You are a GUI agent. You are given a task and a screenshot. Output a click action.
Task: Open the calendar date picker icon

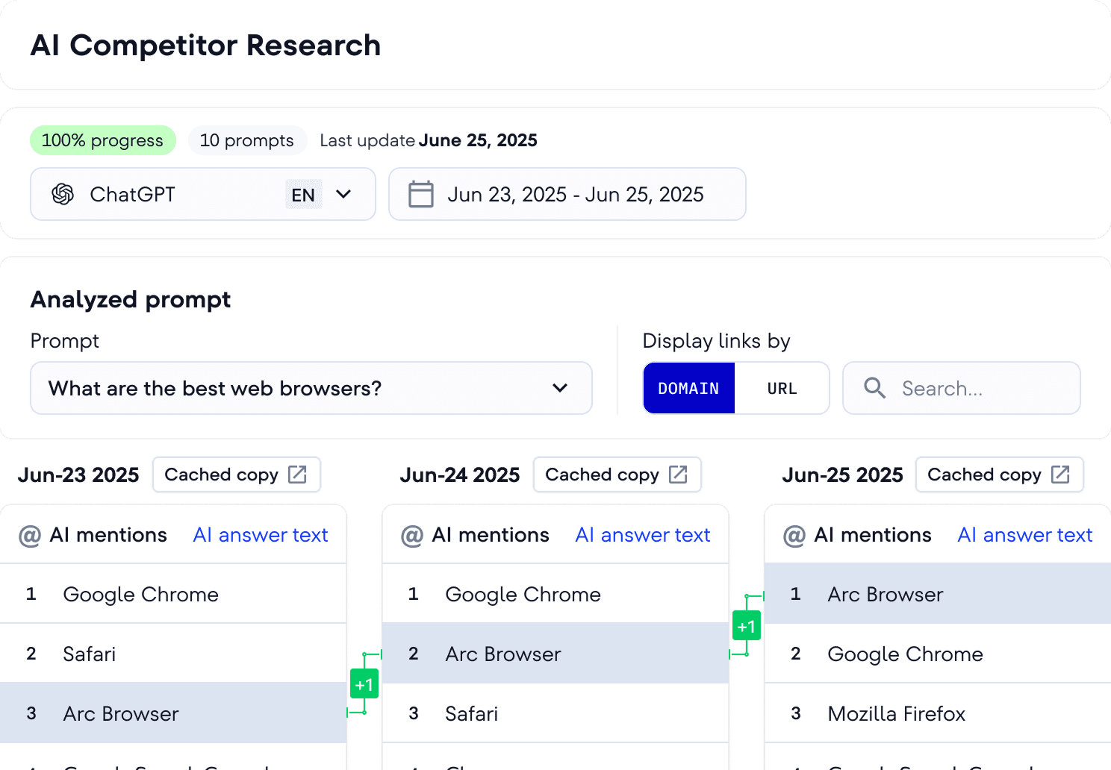(421, 194)
